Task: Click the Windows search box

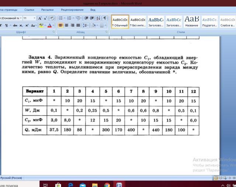Action: [20, 185]
